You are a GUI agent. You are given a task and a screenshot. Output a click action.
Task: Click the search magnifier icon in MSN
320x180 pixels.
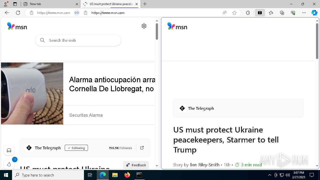tap(42, 40)
